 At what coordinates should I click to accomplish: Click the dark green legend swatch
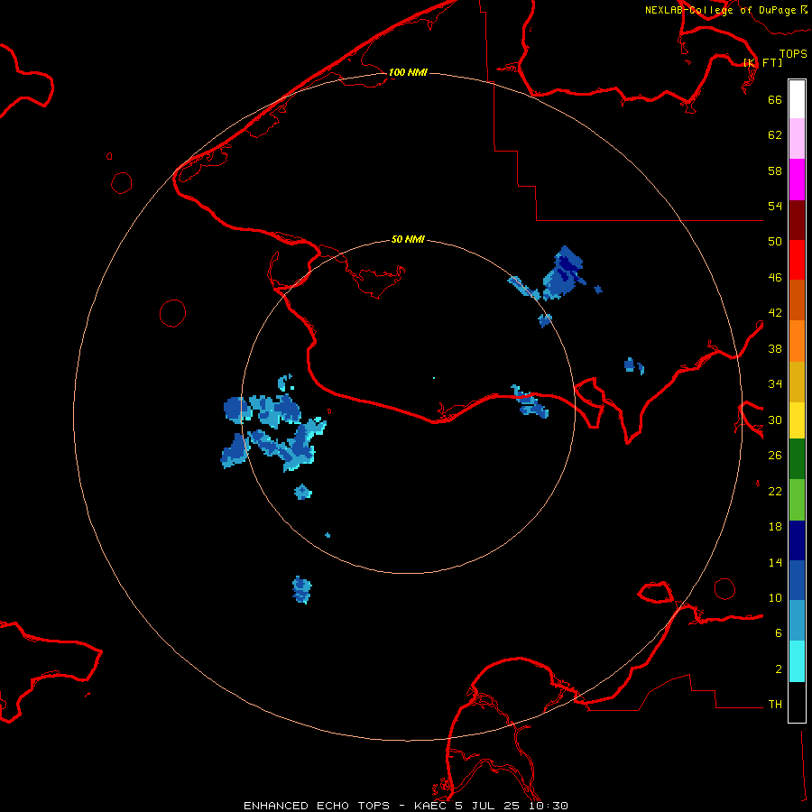tap(797, 459)
